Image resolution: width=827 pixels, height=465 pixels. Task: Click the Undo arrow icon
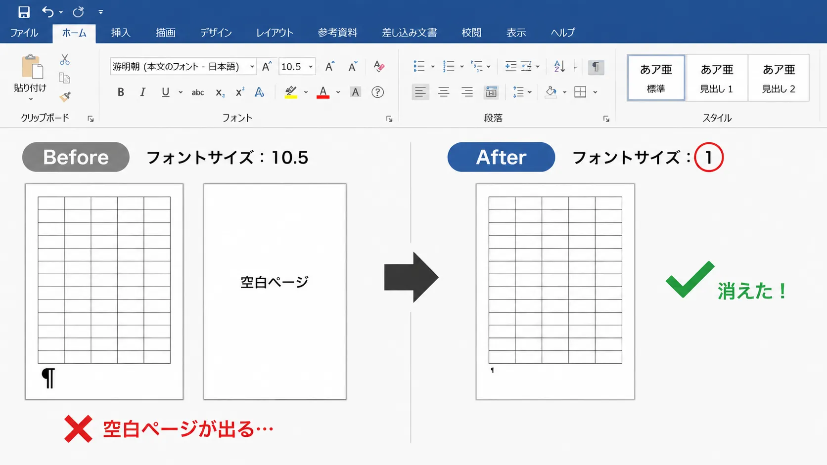point(47,11)
